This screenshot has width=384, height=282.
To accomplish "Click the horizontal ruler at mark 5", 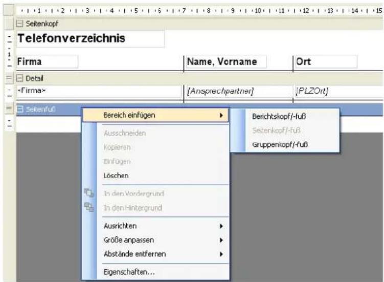I will tap(136, 11).
